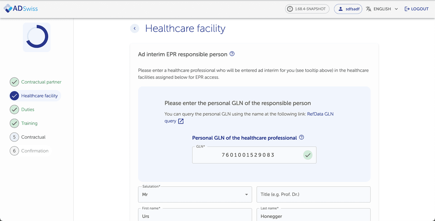This screenshot has width=435, height=221.
Task: Go to the Contractual partner step
Action: pos(41,82)
